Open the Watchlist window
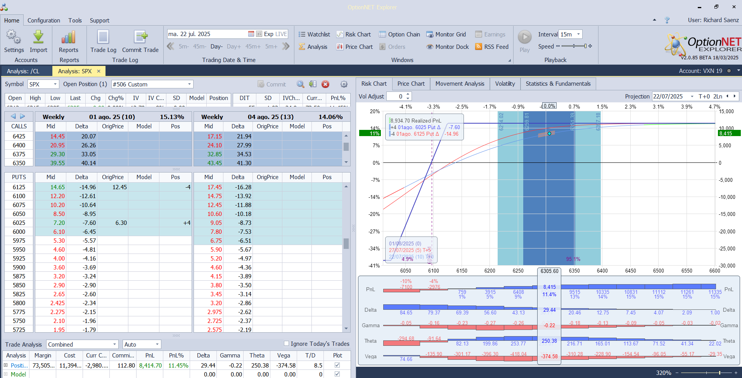The image size is (742, 378). point(314,35)
